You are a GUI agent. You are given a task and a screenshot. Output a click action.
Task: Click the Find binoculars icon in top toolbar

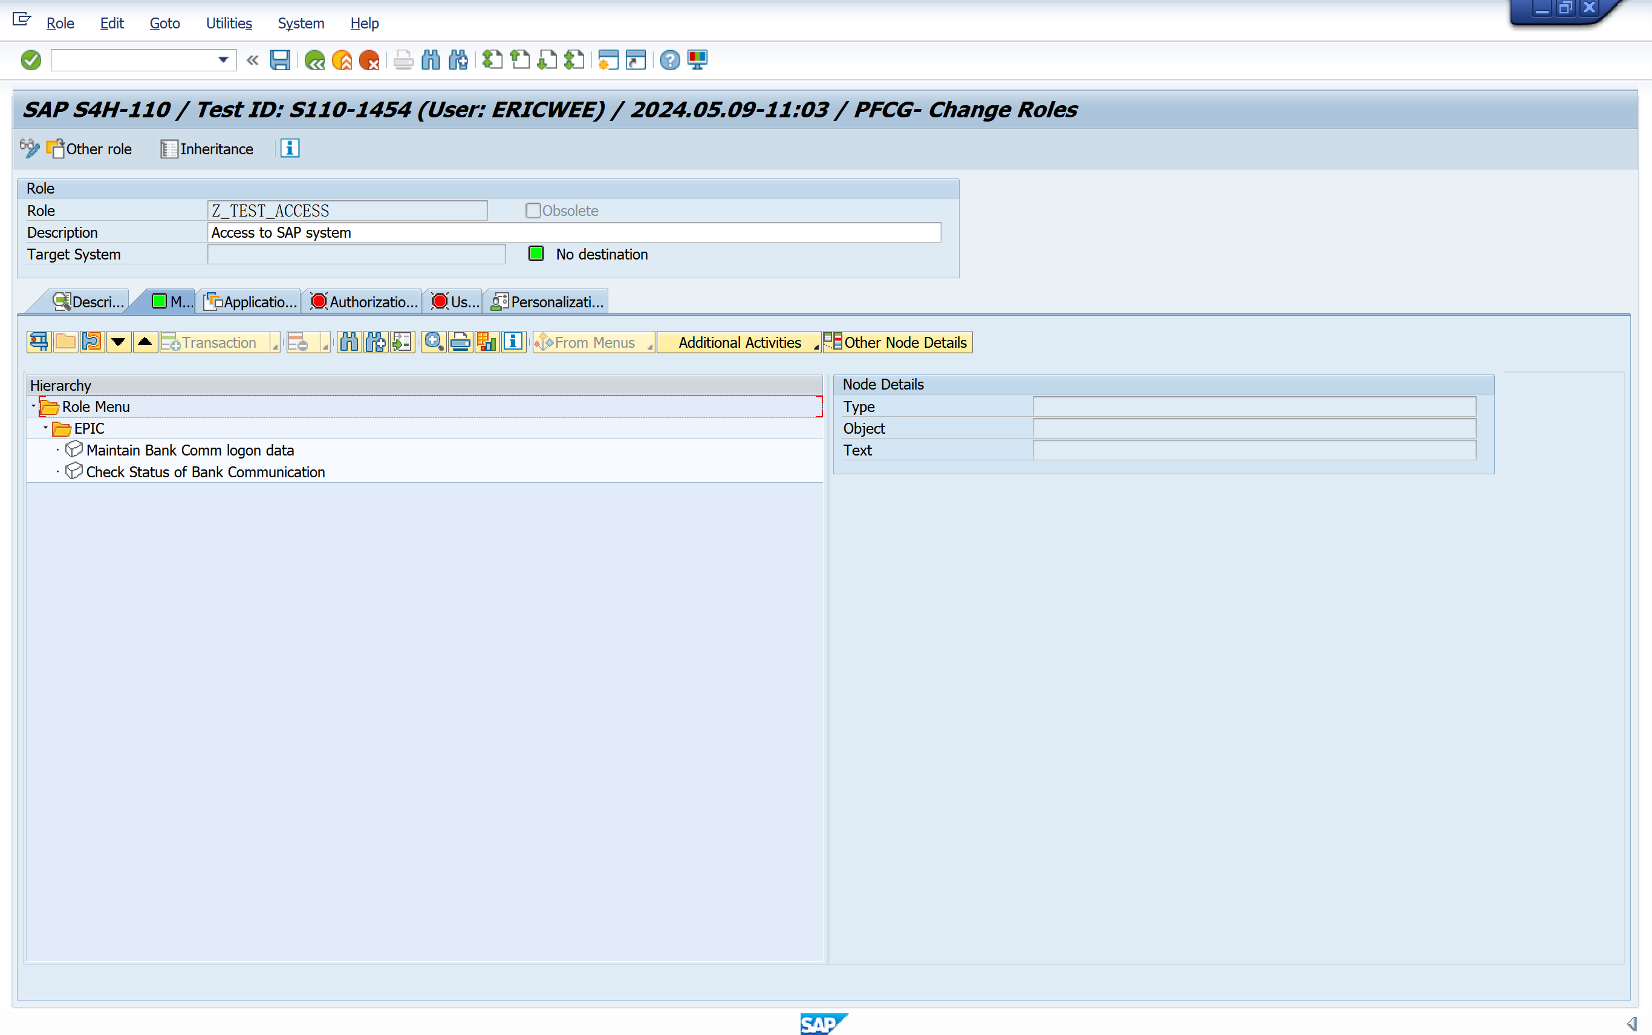click(431, 60)
